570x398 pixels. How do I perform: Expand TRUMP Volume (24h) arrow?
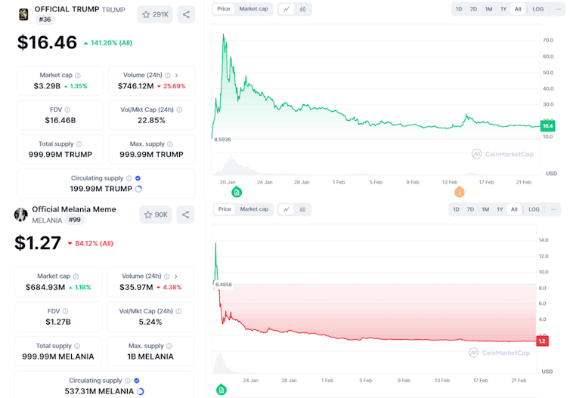point(177,76)
